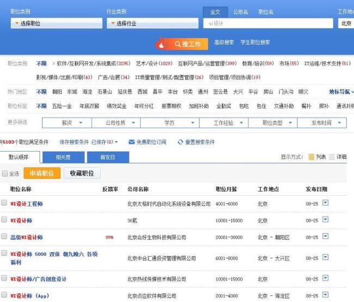Click the envelope icon for 免费职位订阅
The image size is (354, 302).
point(131,142)
